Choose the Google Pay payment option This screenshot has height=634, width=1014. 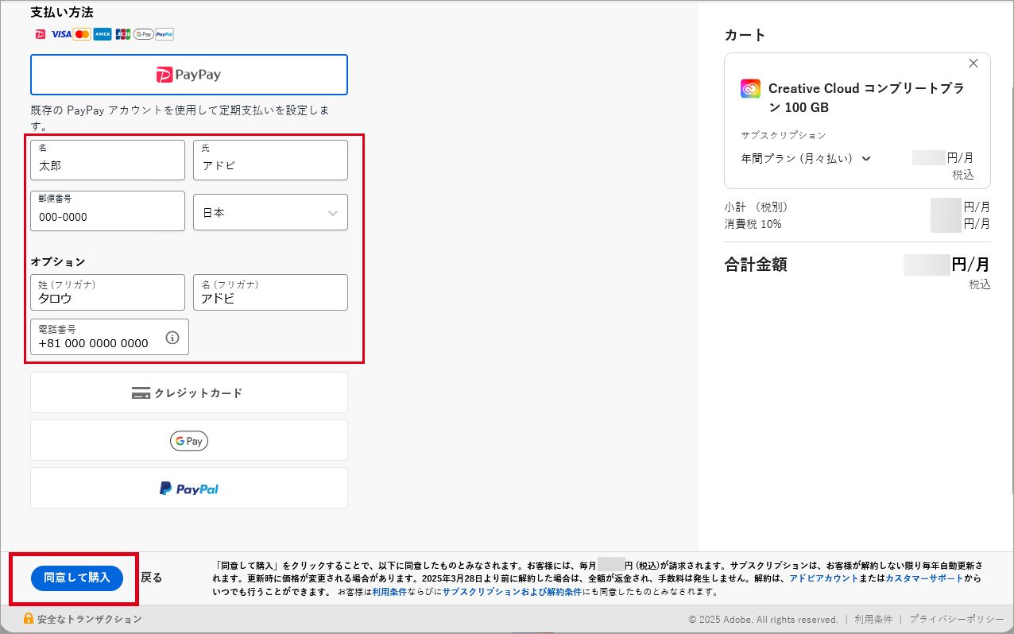[x=189, y=440]
